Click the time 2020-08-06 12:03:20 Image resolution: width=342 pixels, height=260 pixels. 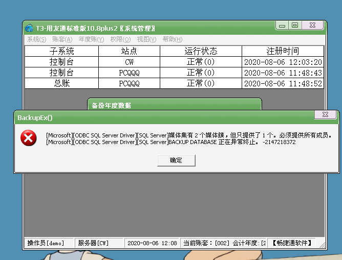tap(283, 62)
